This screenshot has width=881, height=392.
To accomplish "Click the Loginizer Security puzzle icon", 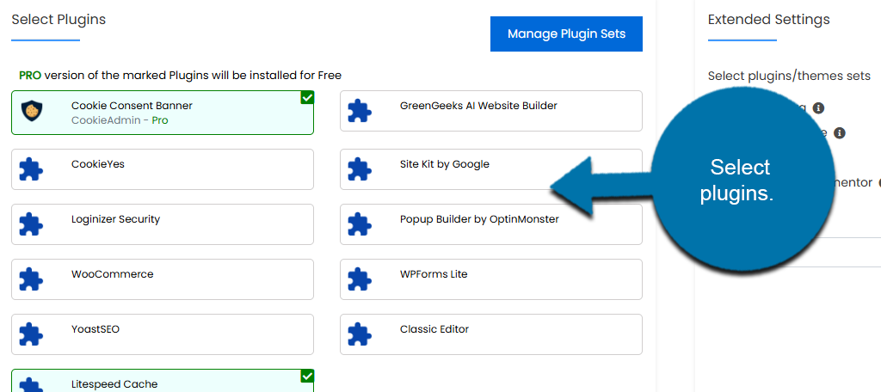I will (32, 225).
